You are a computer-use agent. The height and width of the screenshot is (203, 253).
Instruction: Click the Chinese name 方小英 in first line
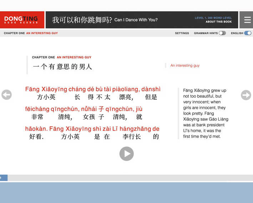click(x=46, y=97)
